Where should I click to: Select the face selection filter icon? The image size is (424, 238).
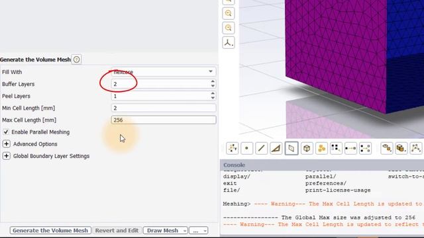[x=291, y=148]
